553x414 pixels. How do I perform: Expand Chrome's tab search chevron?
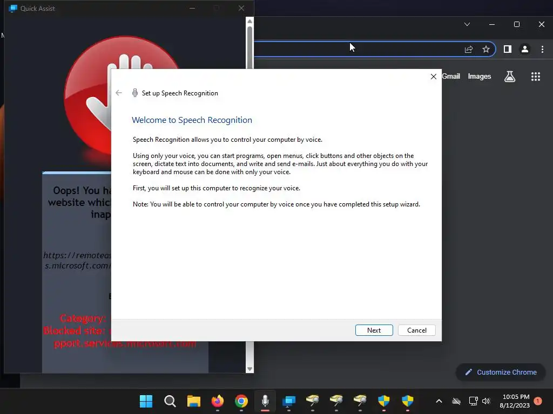tap(467, 24)
